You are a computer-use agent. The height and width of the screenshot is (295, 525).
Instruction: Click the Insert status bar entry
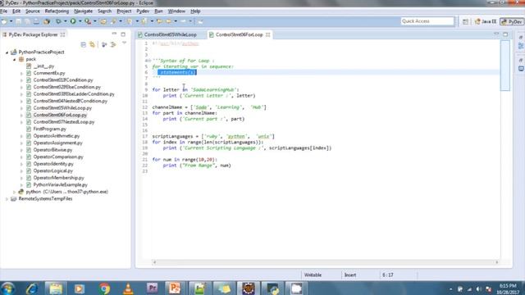tap(350, 275)
